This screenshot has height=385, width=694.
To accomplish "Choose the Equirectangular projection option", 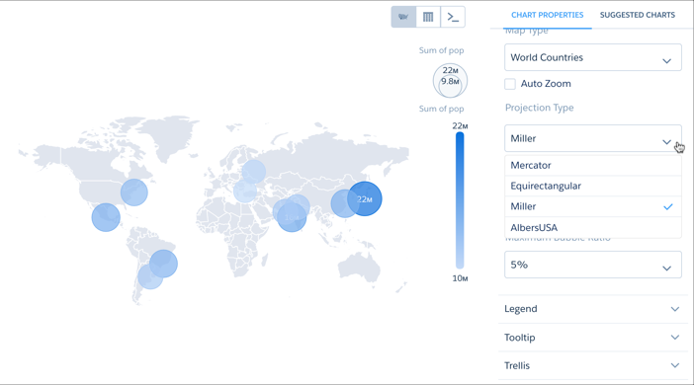I will click(592, 187).
